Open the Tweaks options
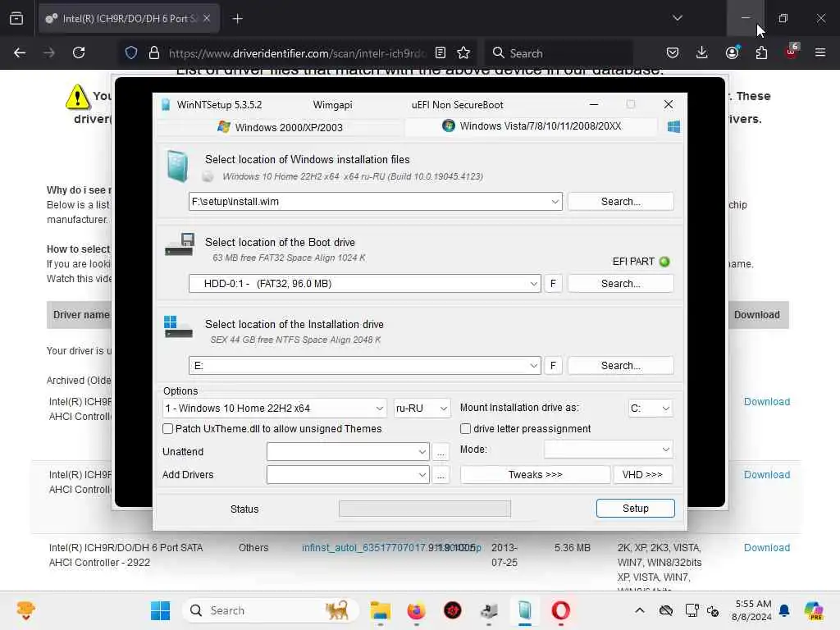The width and height of the screenshot is (840, 630). 535,475
